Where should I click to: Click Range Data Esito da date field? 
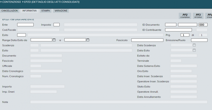(x=41, y=40)
